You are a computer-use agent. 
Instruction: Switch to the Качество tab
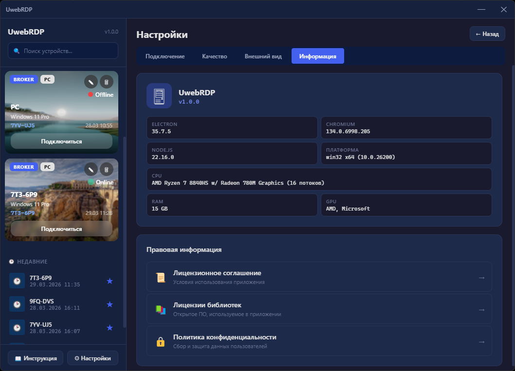pos(215,56)
